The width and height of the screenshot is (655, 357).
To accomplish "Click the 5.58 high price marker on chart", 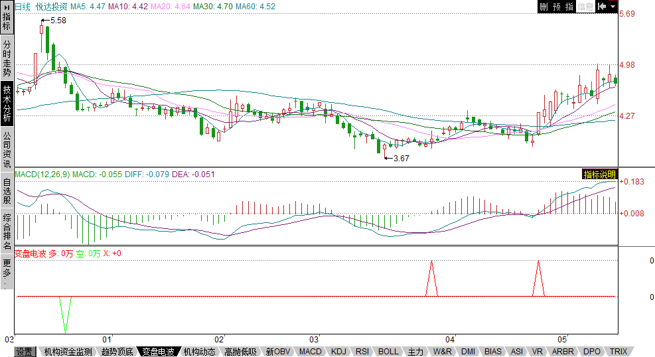I will click(58, 21).
